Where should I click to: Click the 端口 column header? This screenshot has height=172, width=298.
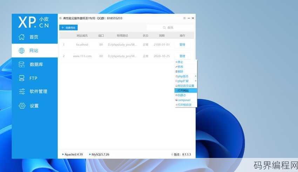click(101, 35)
